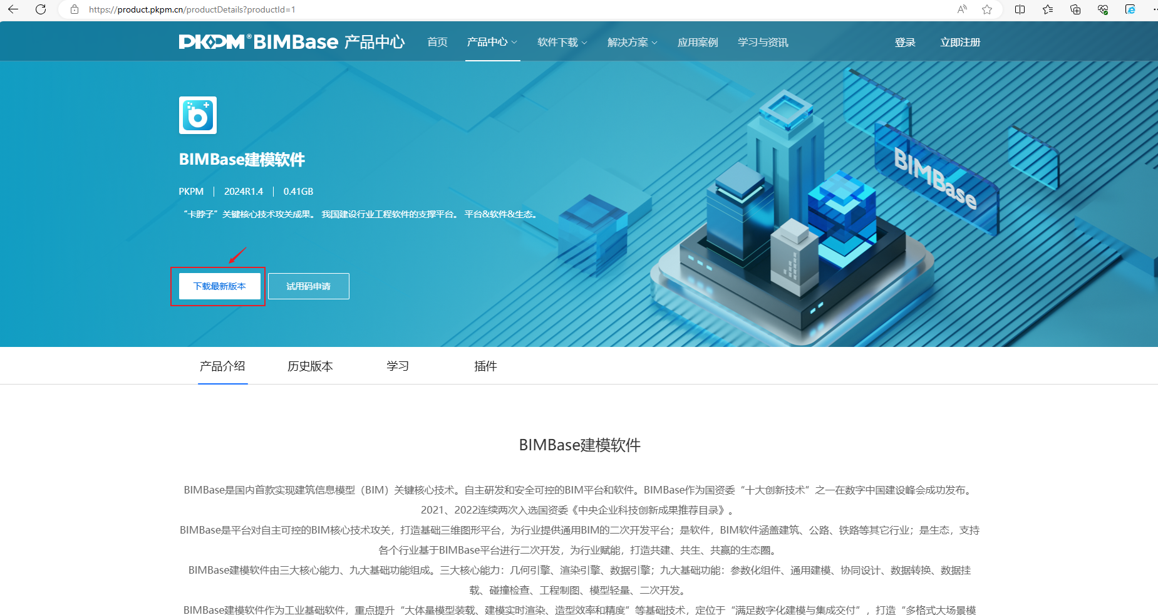Click the version text 2024R1.4
1158x615 pixels.
pos(244,192)
